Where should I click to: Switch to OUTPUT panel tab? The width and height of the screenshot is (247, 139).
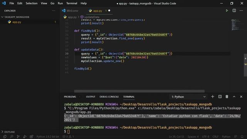[x=91, y=97]
